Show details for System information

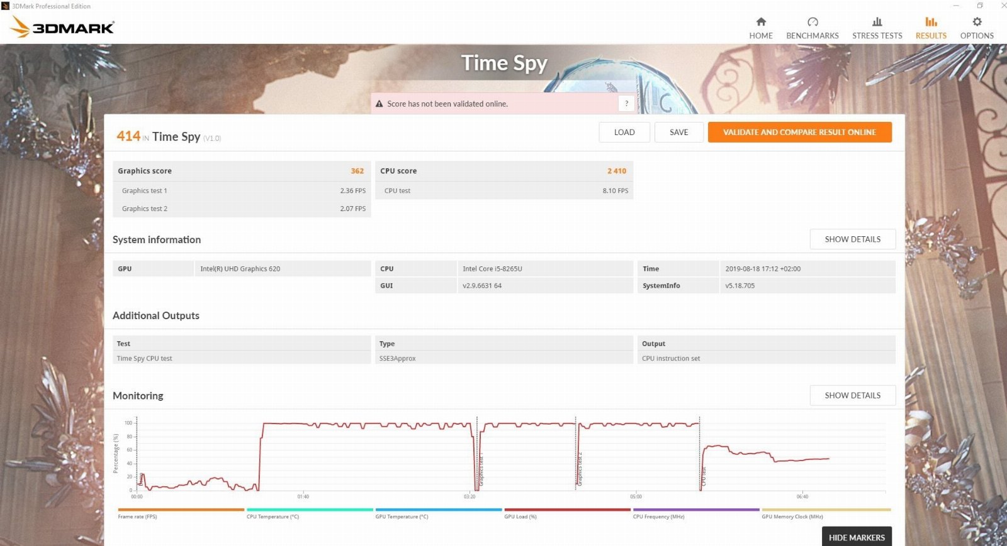[853, 239]
